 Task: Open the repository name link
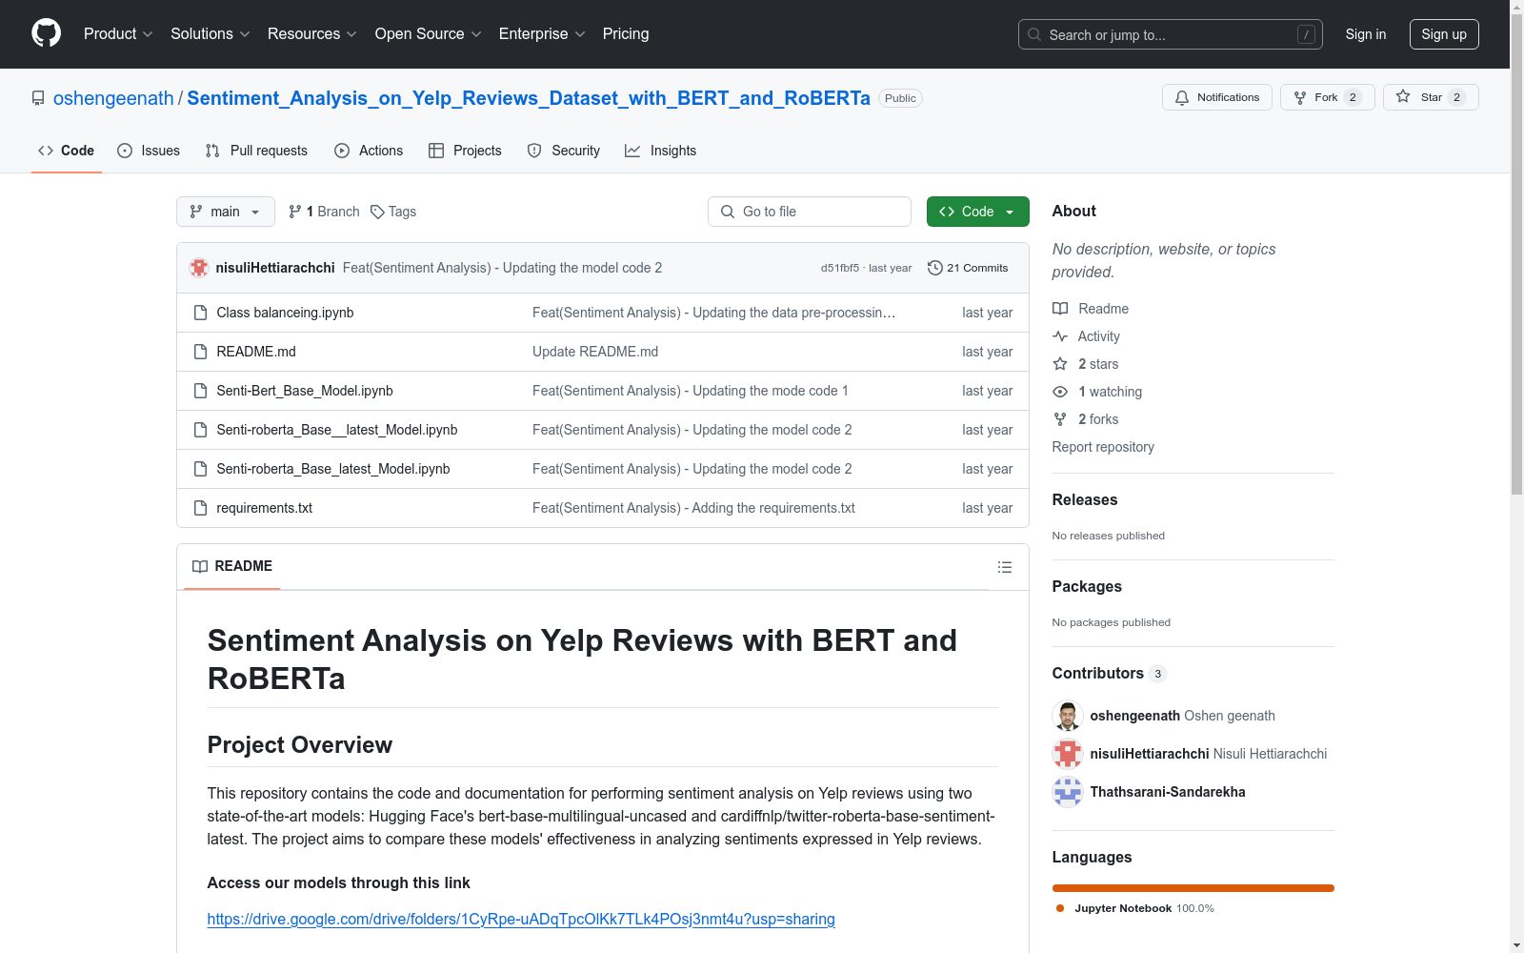click(529, 98)
